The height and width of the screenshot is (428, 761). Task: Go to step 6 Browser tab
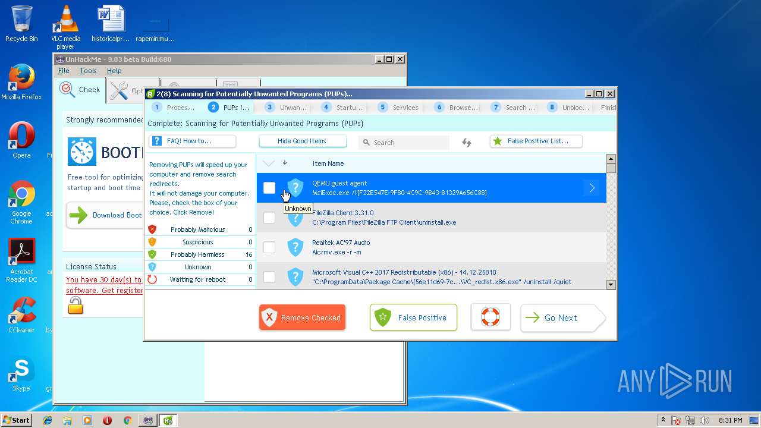(x=456, y=108)
